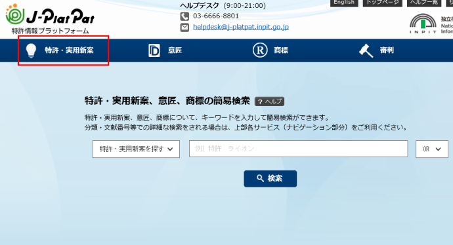Click the light bulb patent icon

[x=31, y=50]
